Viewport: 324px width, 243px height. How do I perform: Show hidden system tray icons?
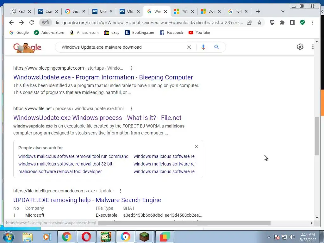point(269,237)
